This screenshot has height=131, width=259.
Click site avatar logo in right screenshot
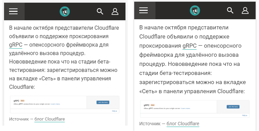(x=195, y=10)
